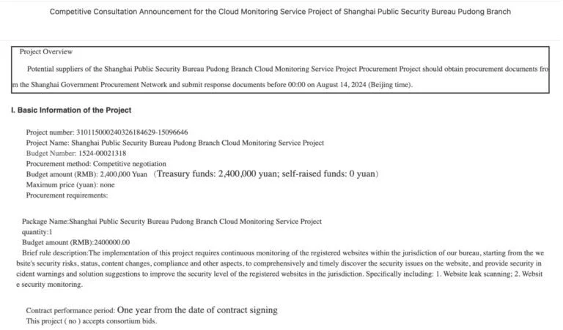Click the 'Procurement requirements:' label
This screenshot has height=330, width=563.
click(x=67, y=195)
